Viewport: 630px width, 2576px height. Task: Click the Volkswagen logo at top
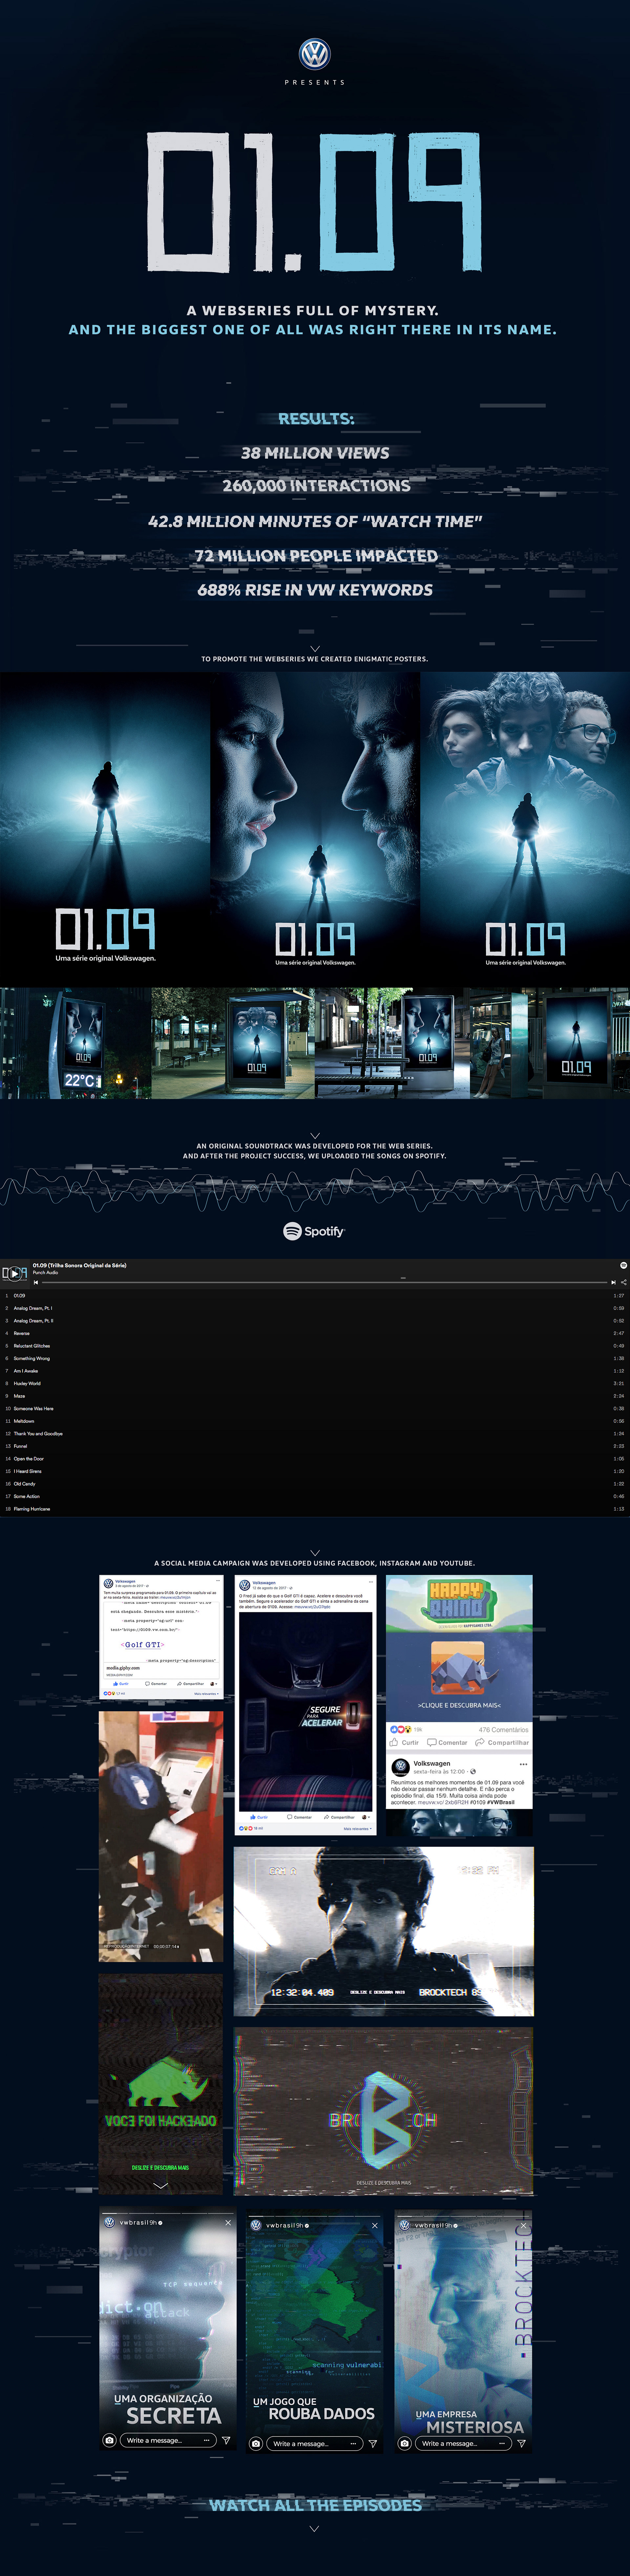pyautogui.click(x=315, y=54)
